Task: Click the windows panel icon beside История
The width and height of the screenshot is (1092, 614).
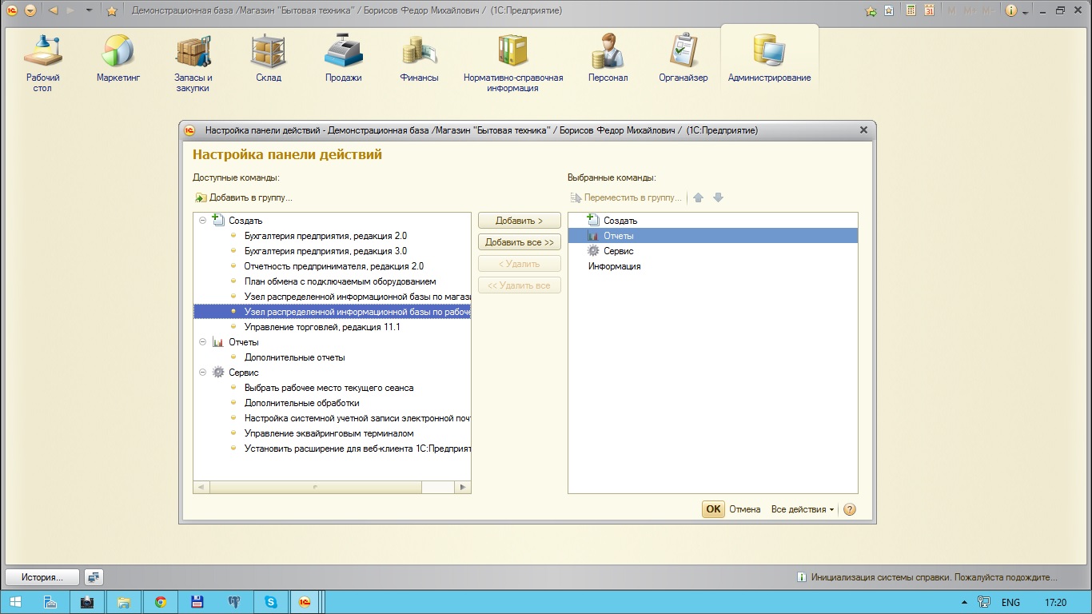Action: pyautogui.click(x=94, y=577)
